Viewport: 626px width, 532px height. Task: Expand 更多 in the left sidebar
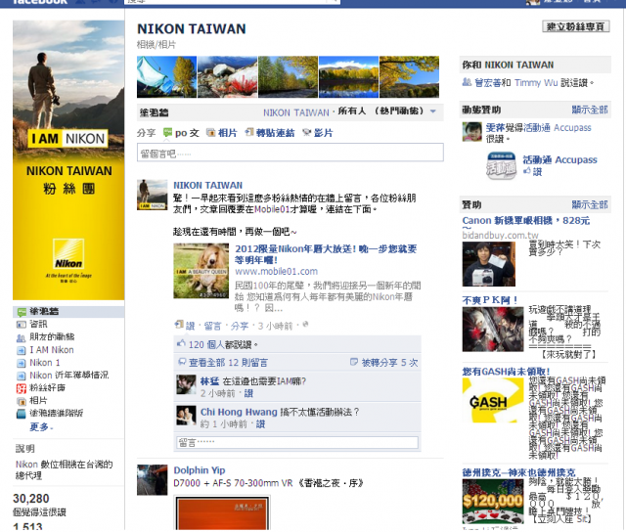(x=40, y=427)
